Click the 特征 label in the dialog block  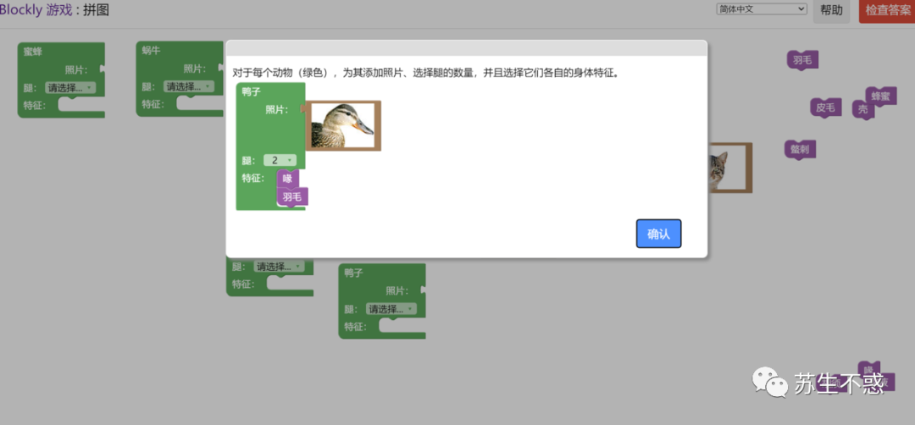254,178
